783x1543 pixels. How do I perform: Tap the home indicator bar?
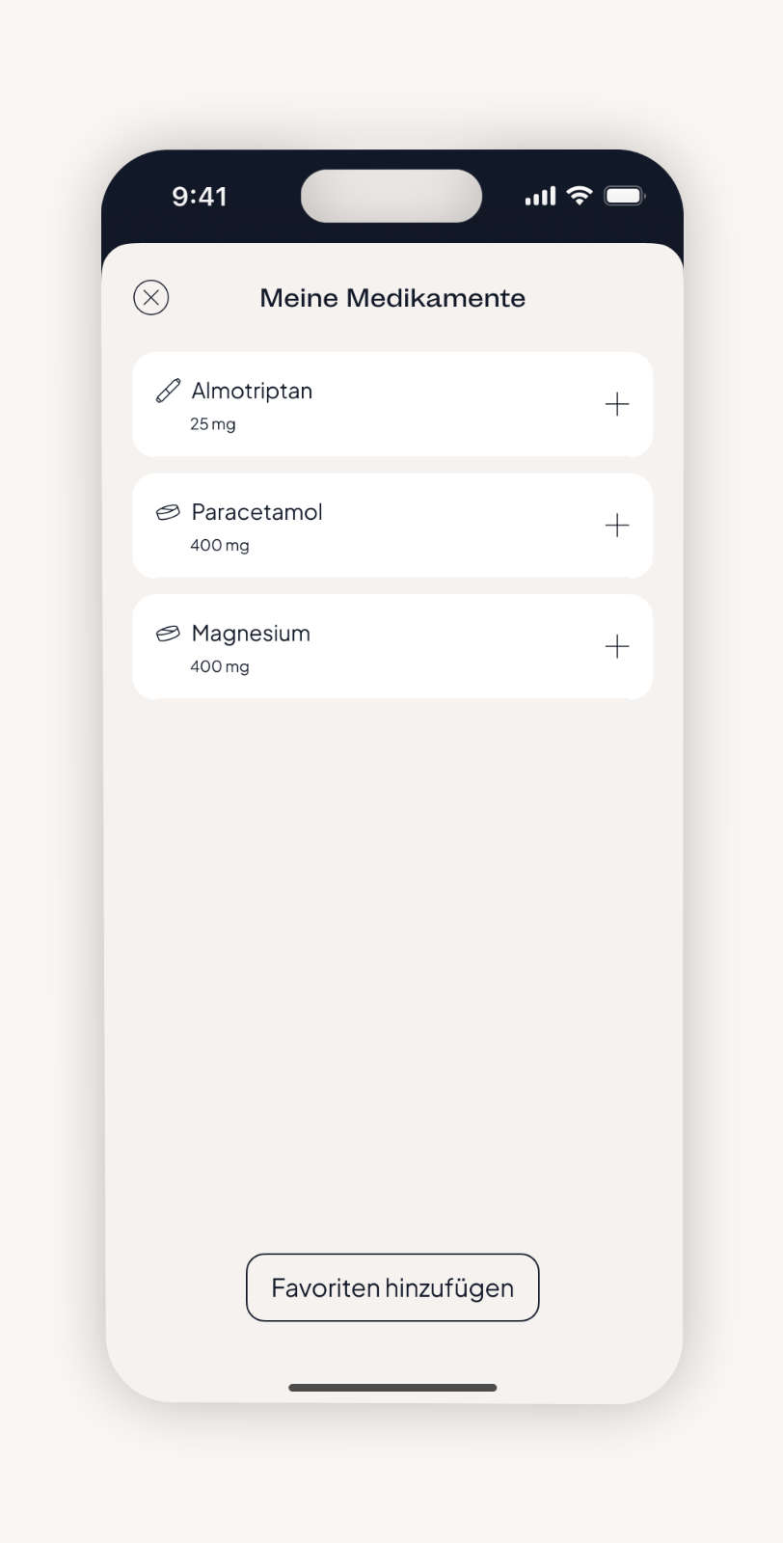point(392,1388)
